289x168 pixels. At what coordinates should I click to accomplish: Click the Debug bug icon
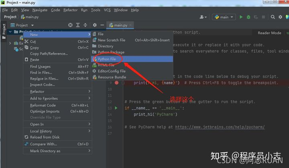pyautogui.click(x=248, y=17)
